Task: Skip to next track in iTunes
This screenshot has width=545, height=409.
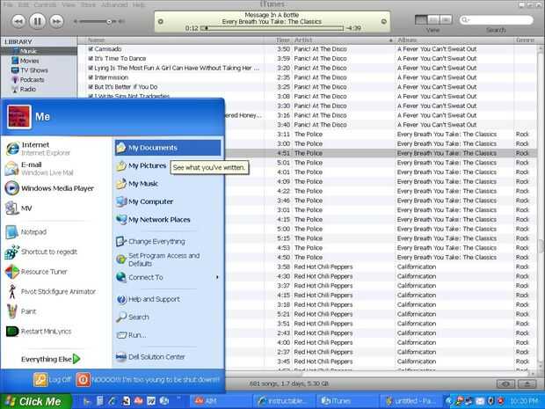Action: click(56, 22)
